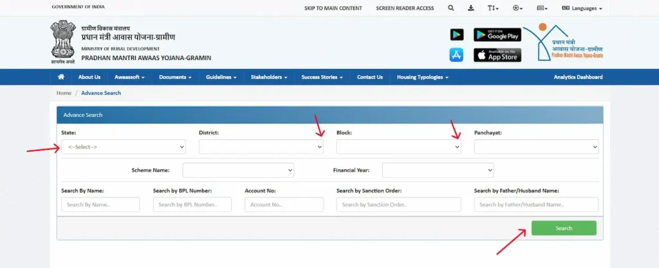Open the Analytics Dashboard link
This screenshot has width=659, height=268.
click(x=578, y=77)
